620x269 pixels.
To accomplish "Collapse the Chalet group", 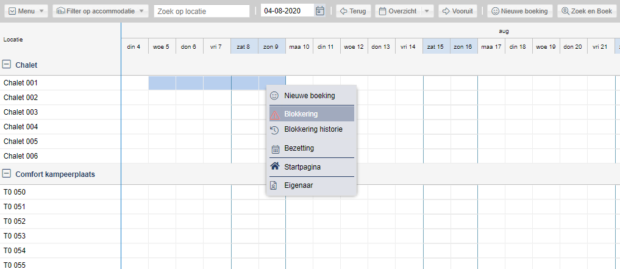I will [x=7, y=65].
